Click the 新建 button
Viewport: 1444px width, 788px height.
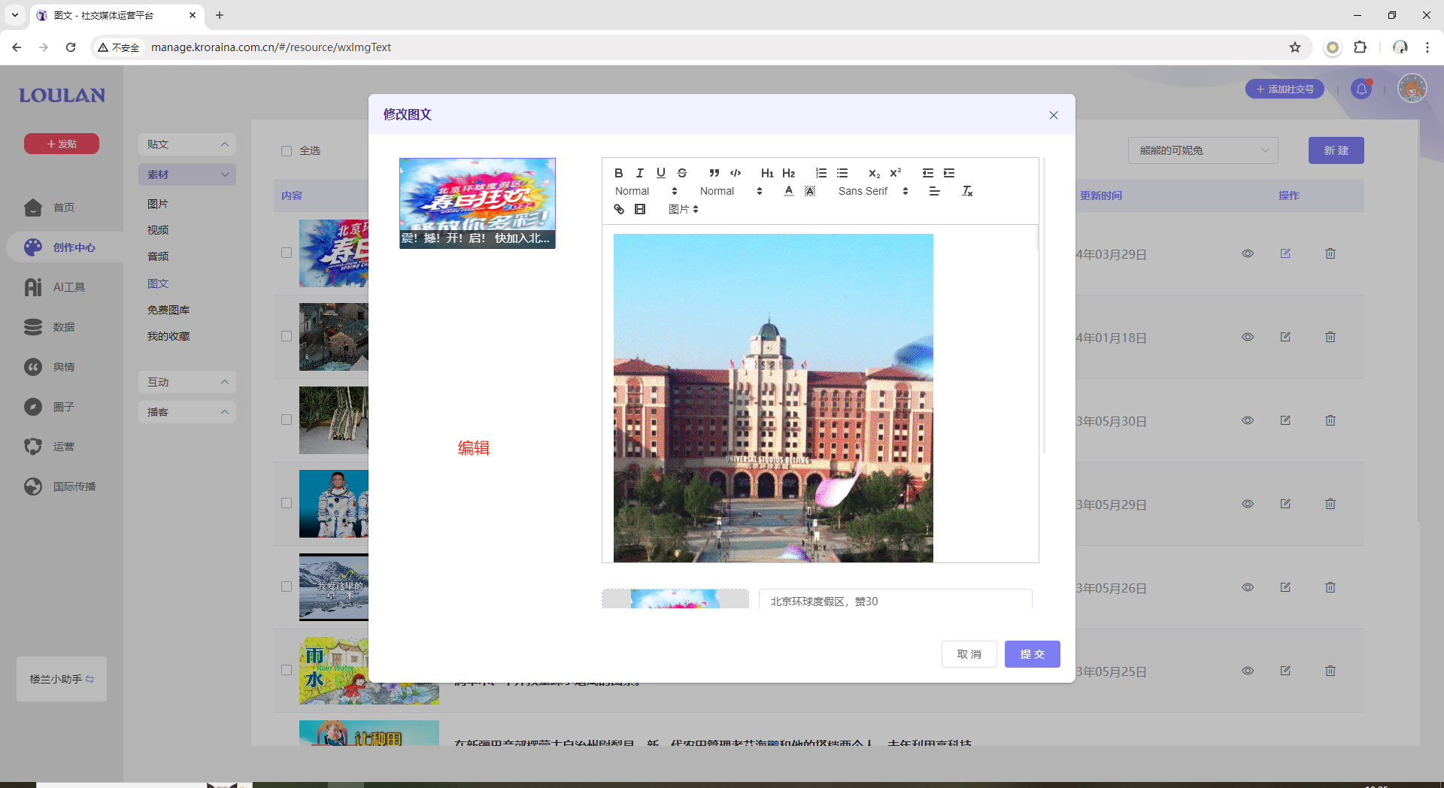(x=1336, y=150)
